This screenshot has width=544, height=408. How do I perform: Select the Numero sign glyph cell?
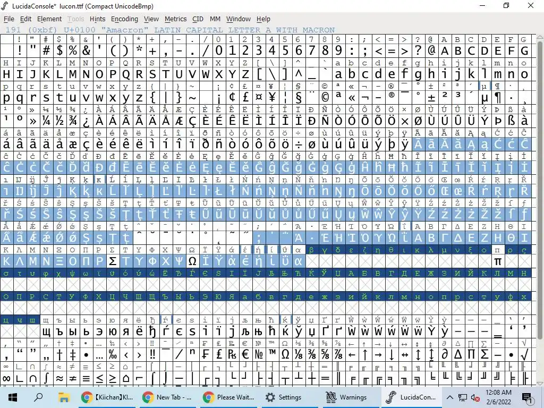(x=259, y=354)
